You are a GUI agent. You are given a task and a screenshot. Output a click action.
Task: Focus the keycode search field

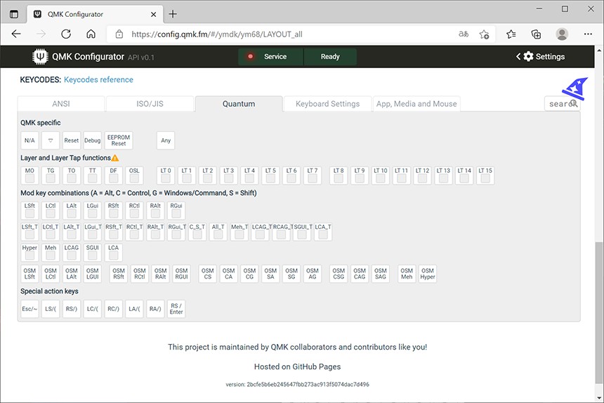click(562, 103)
